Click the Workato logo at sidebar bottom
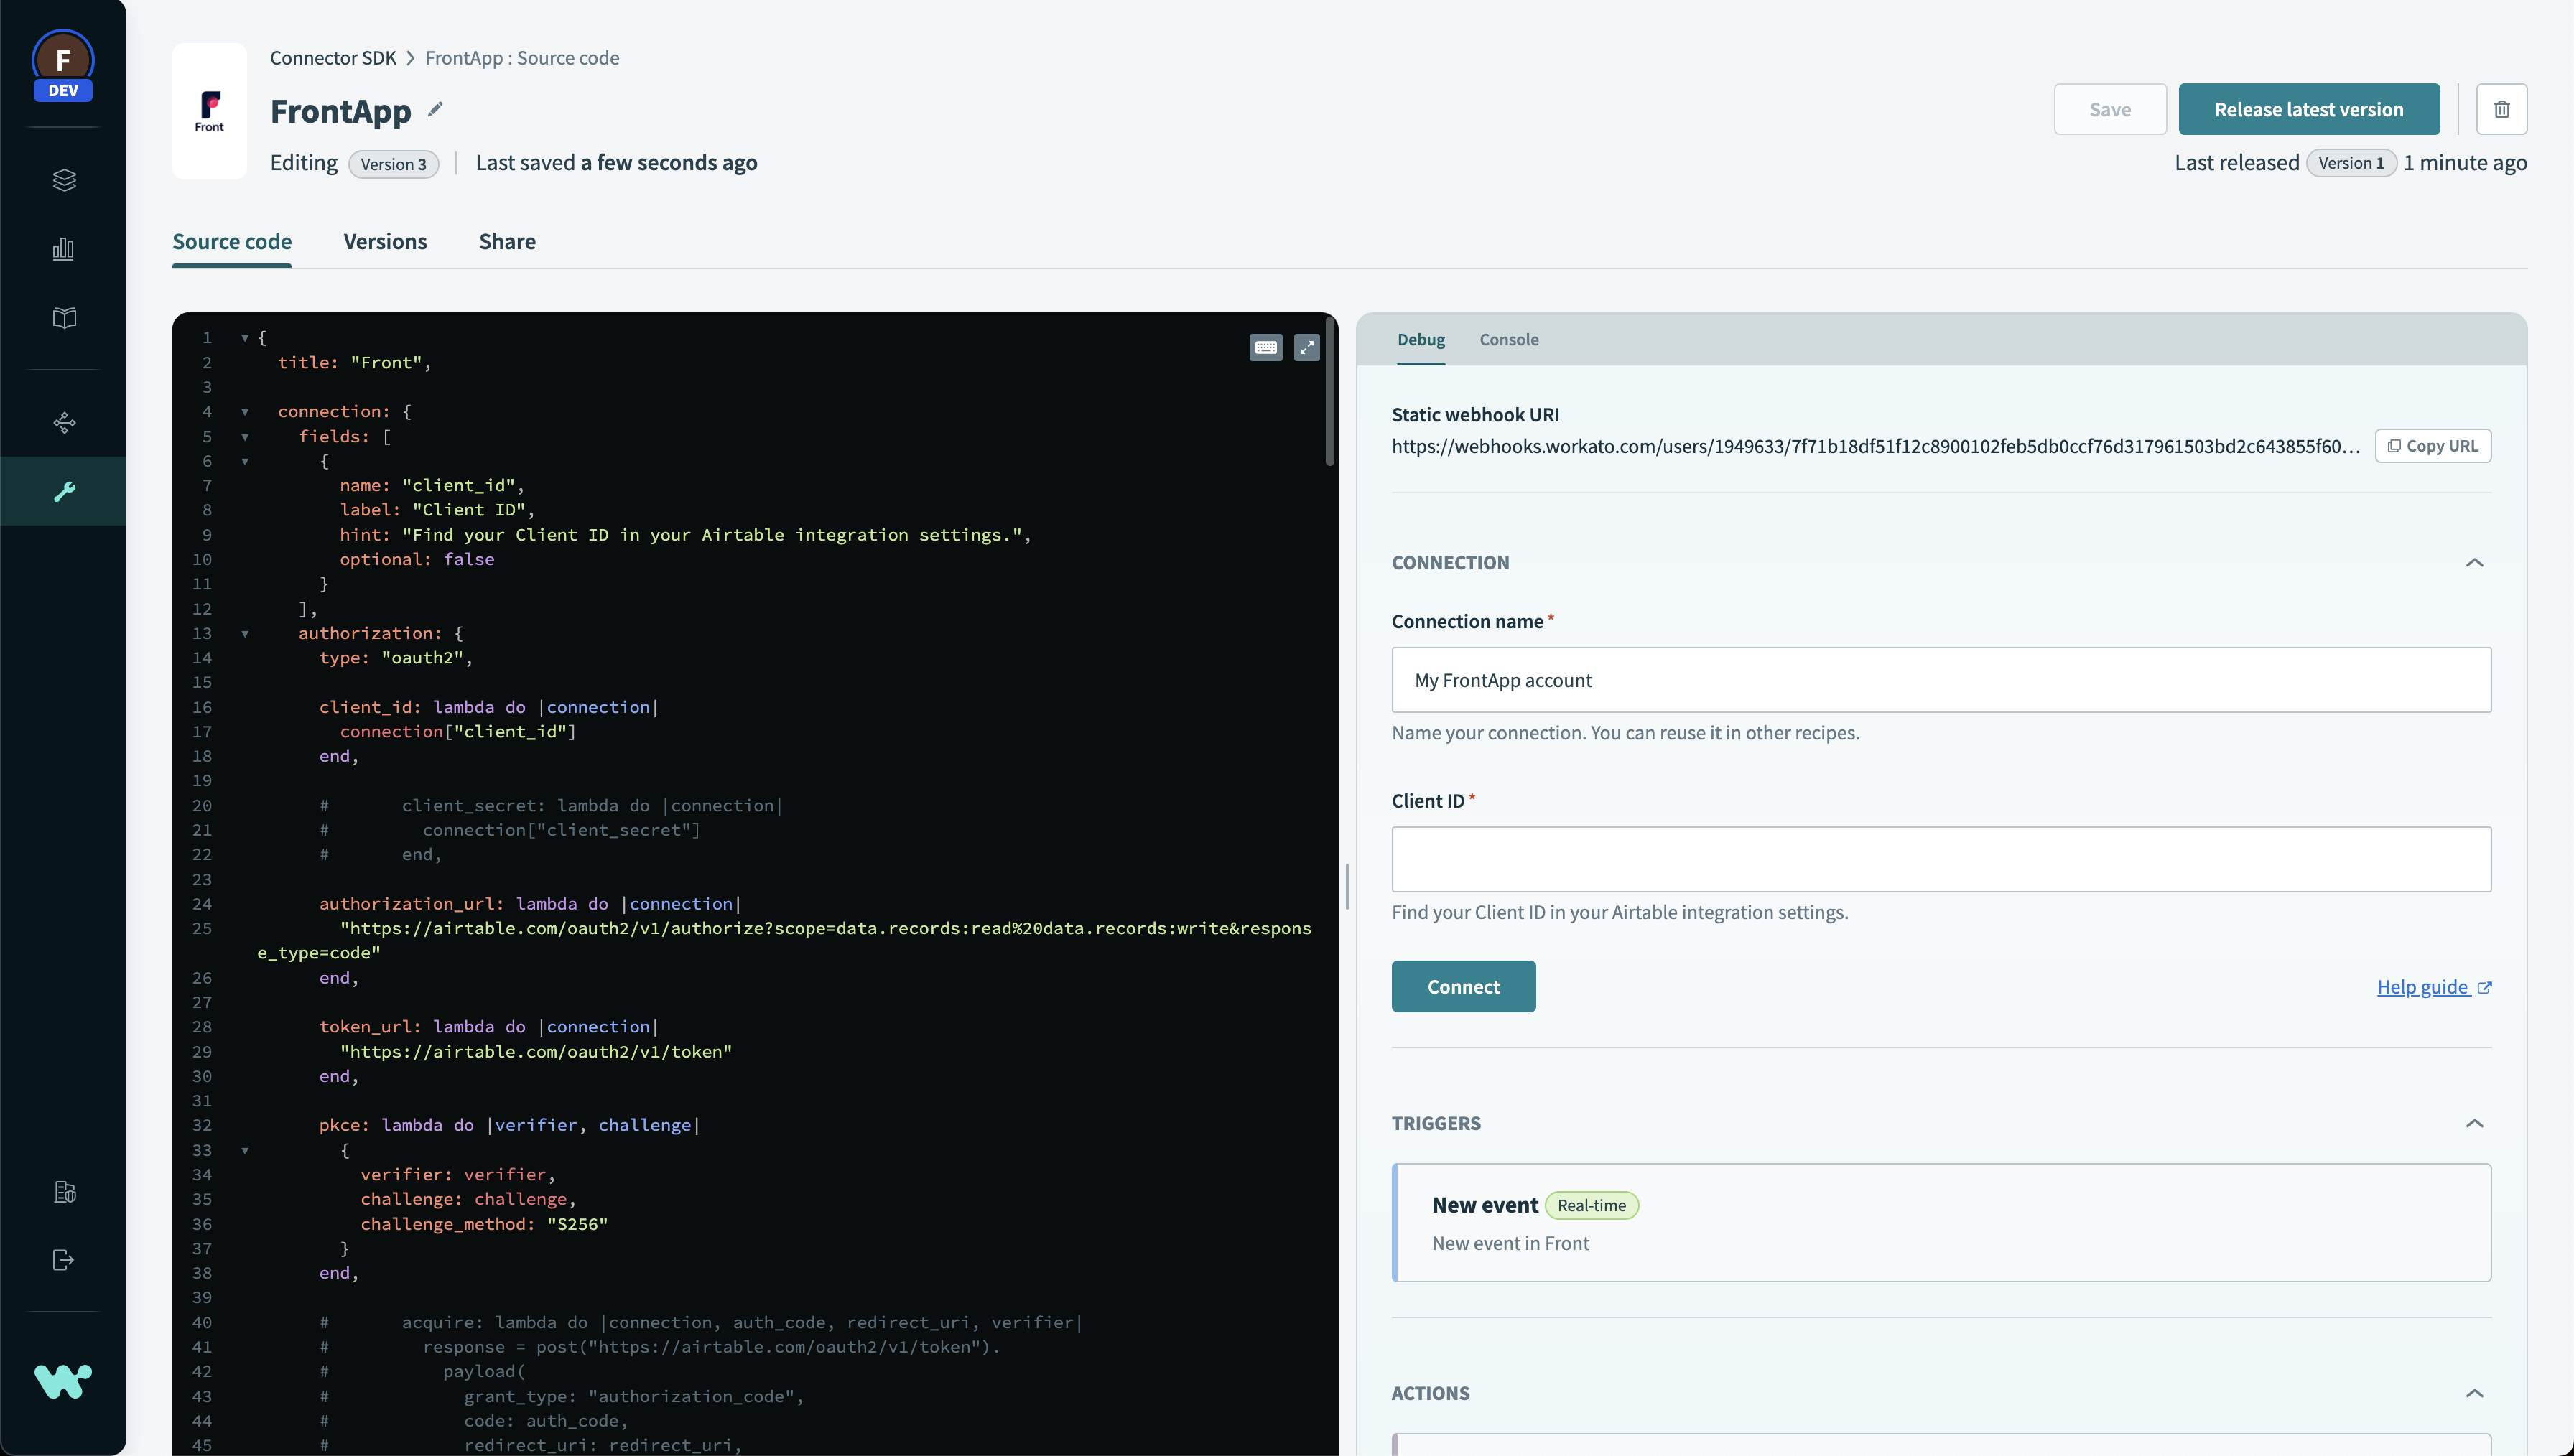The height and width of the screenshot is (1456, 2574). pyautogui.click(x=63, y=1382)
